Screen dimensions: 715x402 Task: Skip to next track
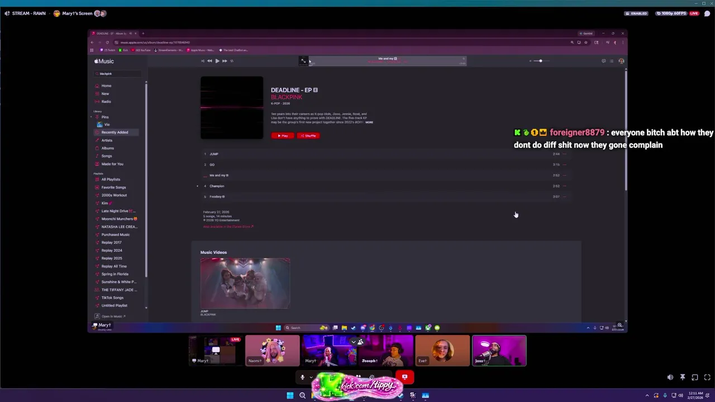click(225, 61)
